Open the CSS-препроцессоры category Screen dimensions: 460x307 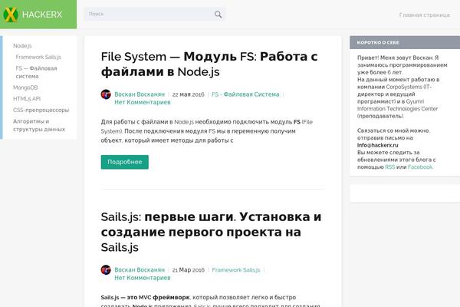pos(41,110)
